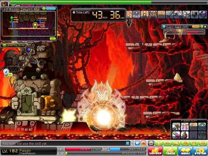Click the golden wings buff icon

153,15
